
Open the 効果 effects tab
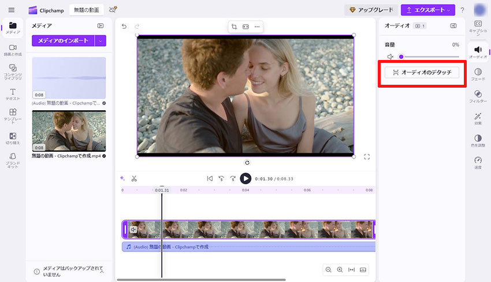coord(478,119)
